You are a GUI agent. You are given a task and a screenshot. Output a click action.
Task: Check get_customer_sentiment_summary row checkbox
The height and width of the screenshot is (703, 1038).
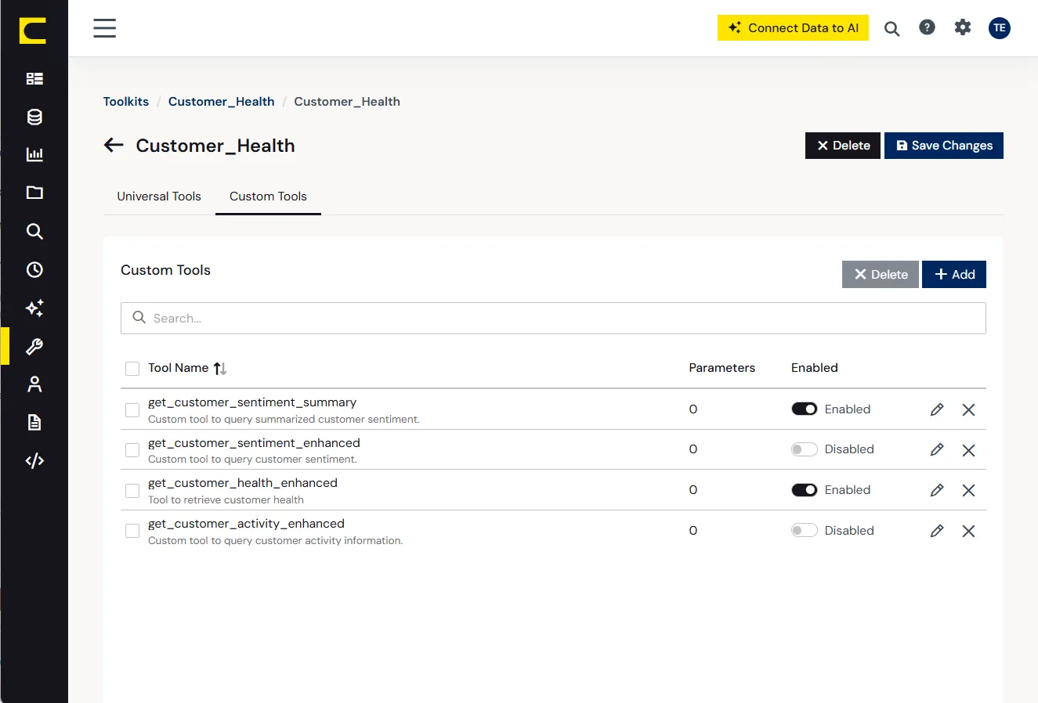[x=132, y=410]
